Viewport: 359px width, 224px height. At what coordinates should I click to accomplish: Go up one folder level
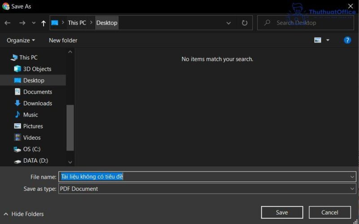tap(44, 23)
